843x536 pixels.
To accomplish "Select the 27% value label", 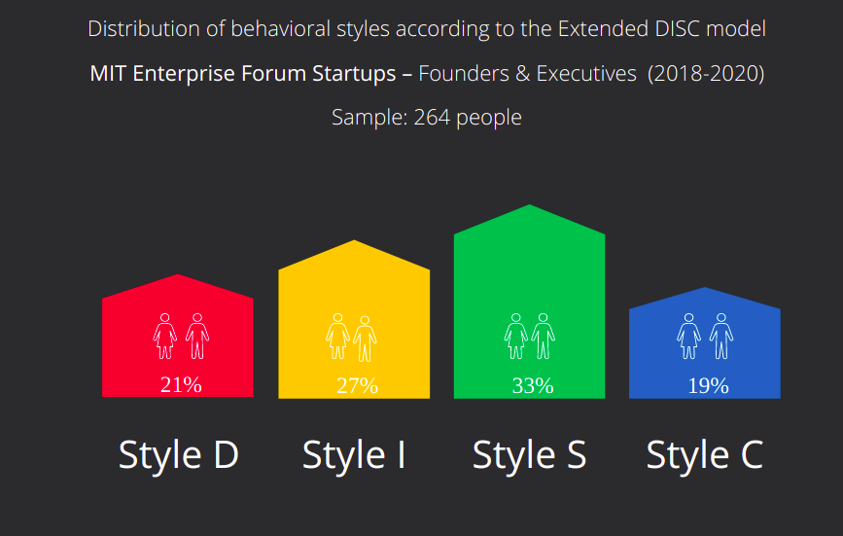I will (357, 385).
